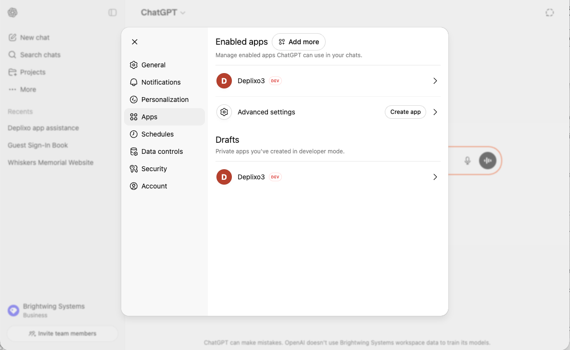
Task: Expand Advanced settings chevron
Action: [435, 112]
